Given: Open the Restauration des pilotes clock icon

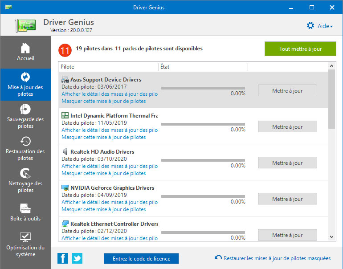Looking at the screenshot, I should click(x=25, y=141).
